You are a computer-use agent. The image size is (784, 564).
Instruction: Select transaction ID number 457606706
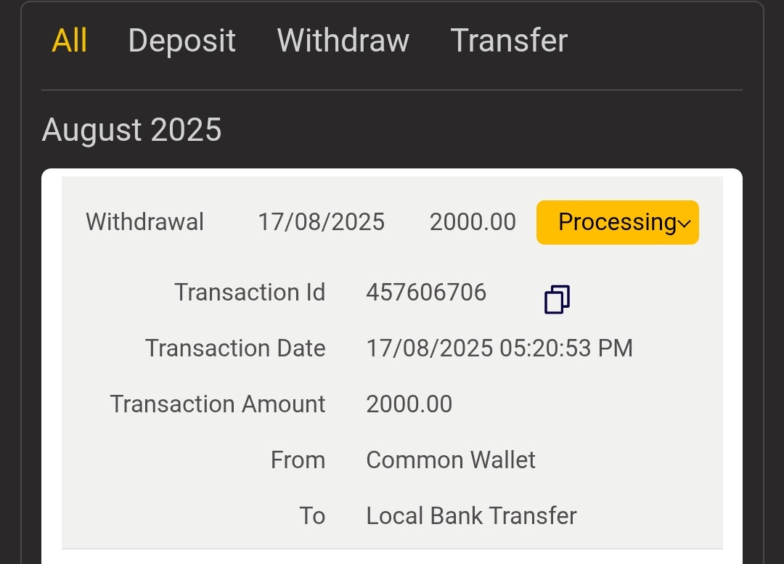point(426,293)
